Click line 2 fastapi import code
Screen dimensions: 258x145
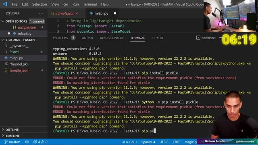[95, 26]
